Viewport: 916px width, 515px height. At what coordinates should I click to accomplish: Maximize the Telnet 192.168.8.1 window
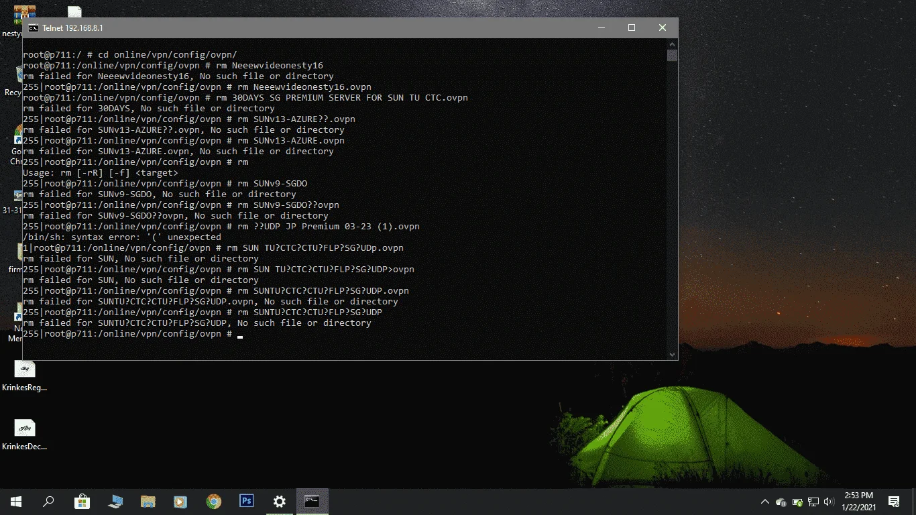632,27
